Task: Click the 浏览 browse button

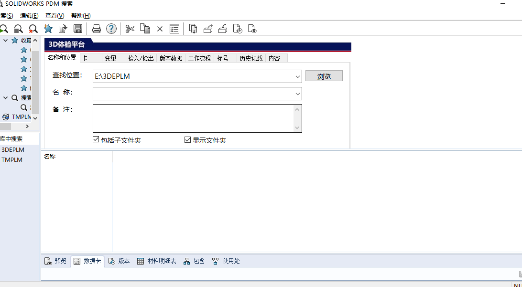Action: (324, 76)
